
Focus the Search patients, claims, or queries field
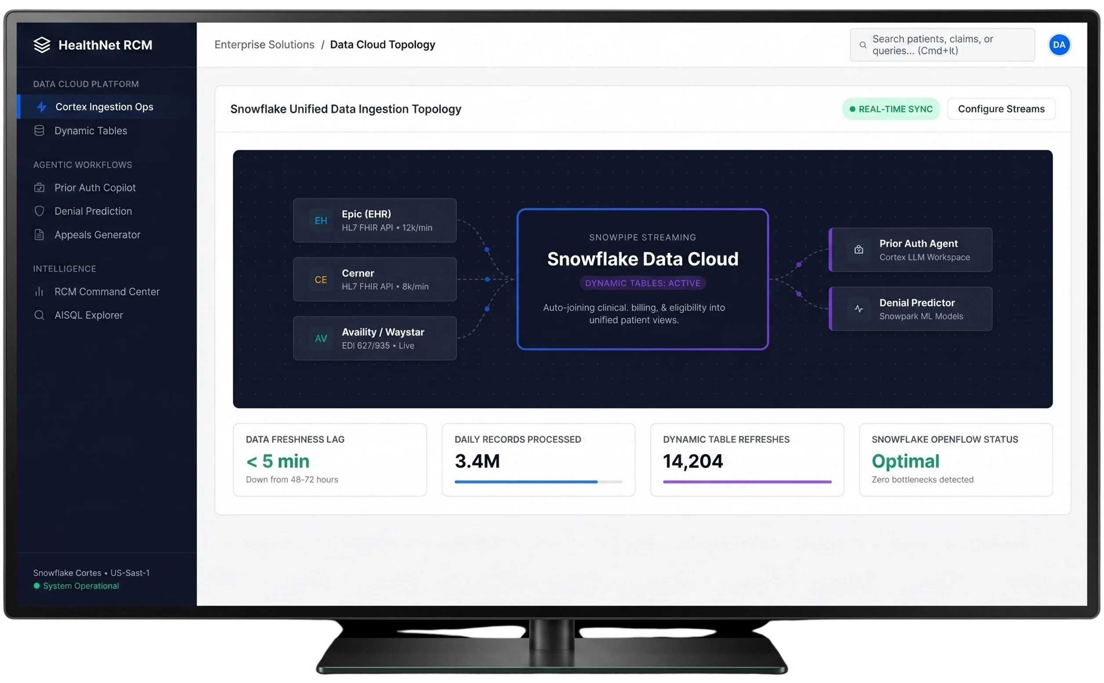tap(942, 45)
